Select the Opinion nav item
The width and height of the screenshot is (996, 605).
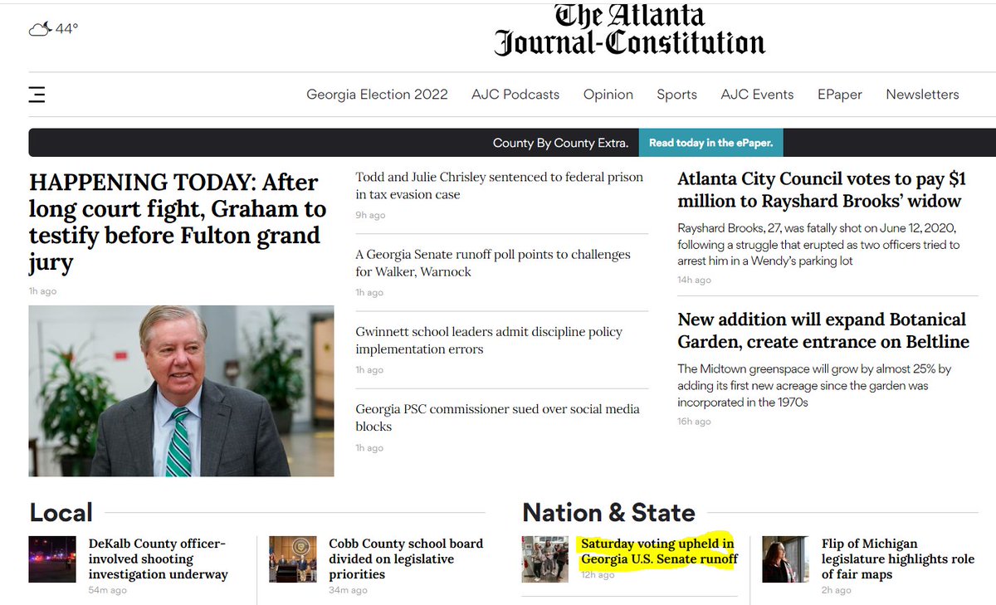[x=608, y=95]
